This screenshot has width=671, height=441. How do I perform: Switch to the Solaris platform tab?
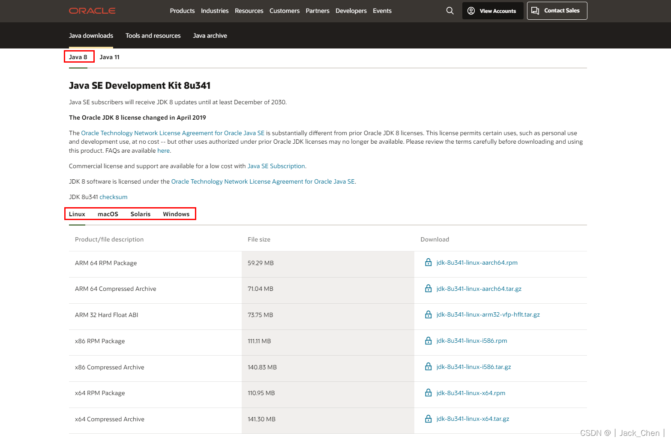click(141, 214)
